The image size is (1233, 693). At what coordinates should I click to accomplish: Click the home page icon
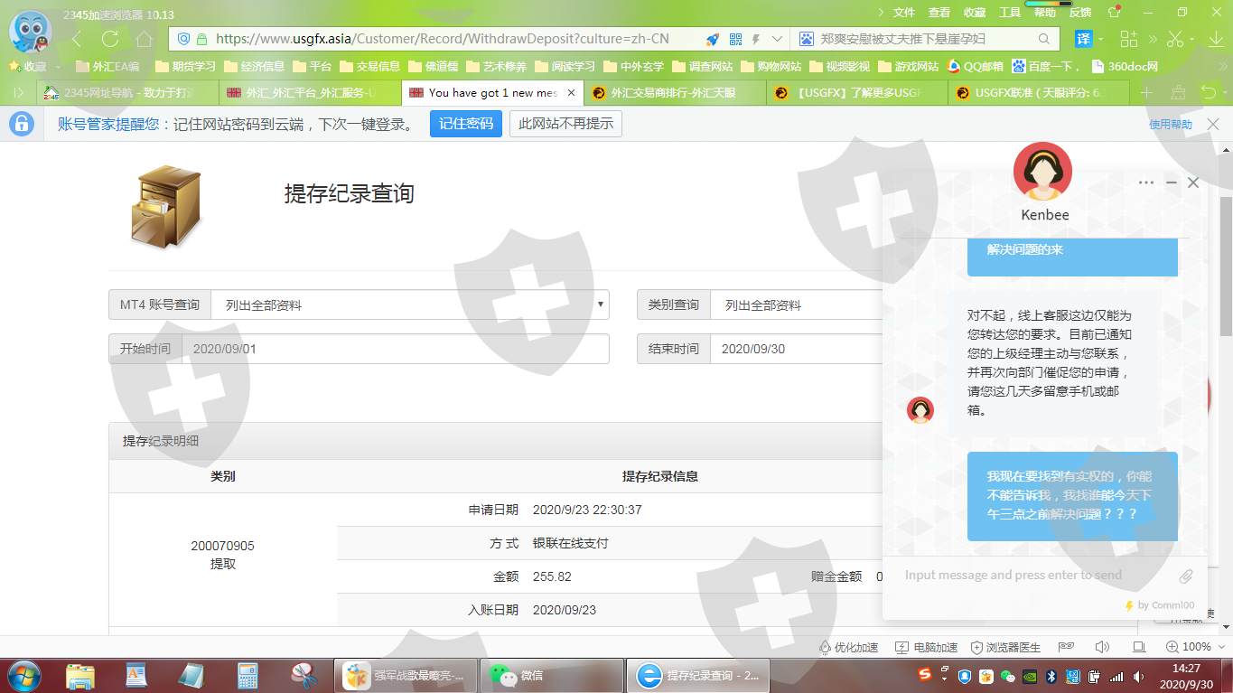tap(144, 39)
